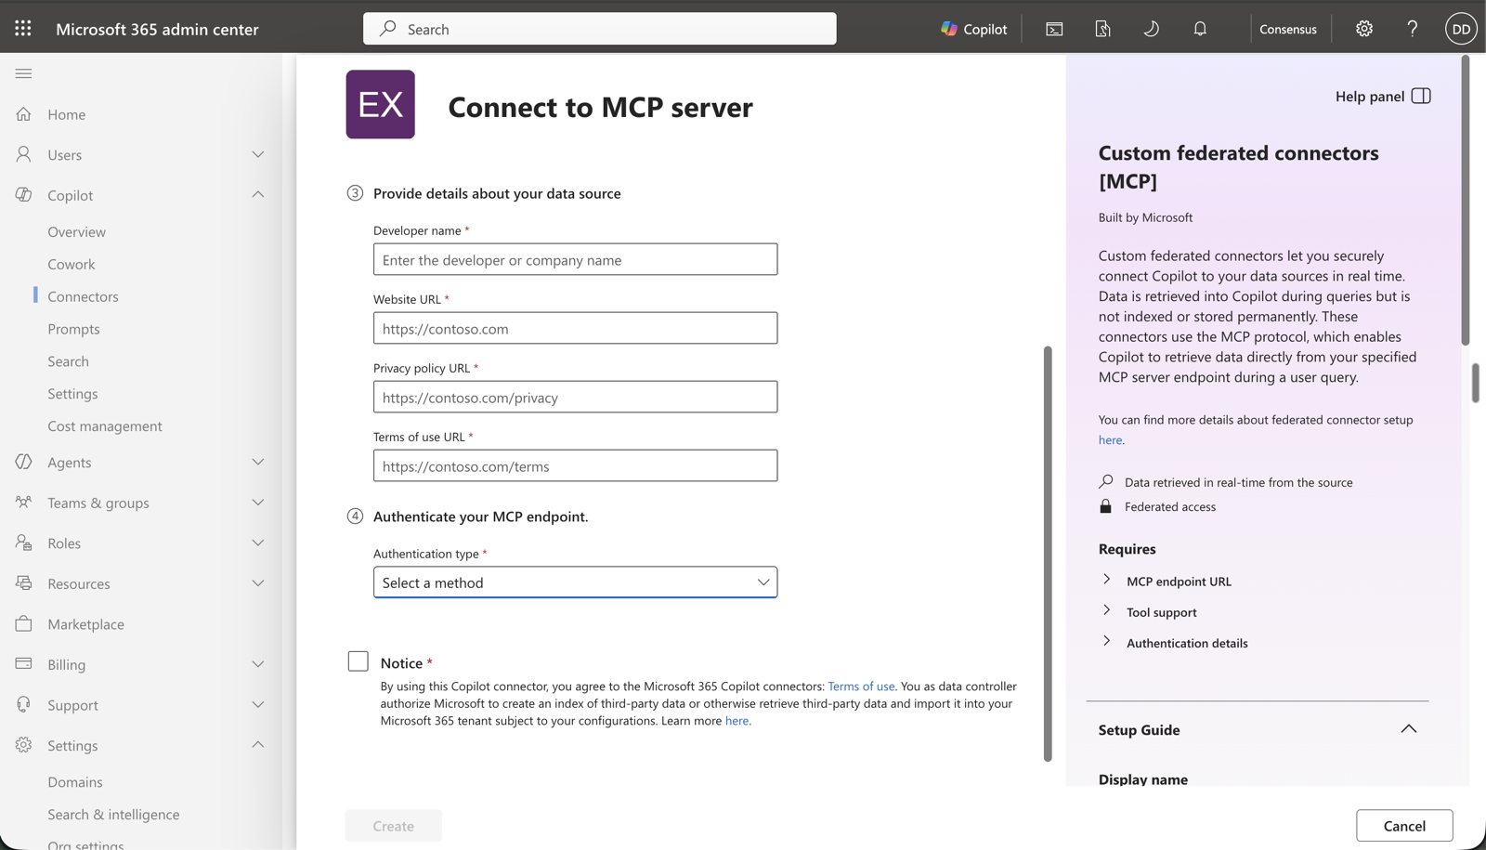Open Cowork under Copilot

(x=72, y=264)
